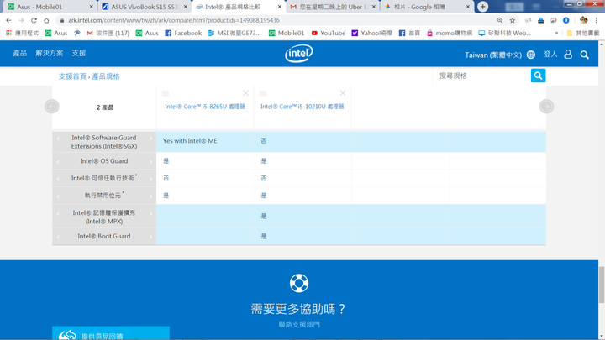605x340 pixels.
Task: Open Chrome three-dot menu
Action: 596,20
